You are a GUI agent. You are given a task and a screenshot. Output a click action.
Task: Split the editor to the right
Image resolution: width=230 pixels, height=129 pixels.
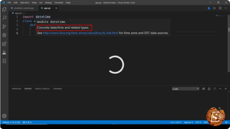tap(220, 8)
